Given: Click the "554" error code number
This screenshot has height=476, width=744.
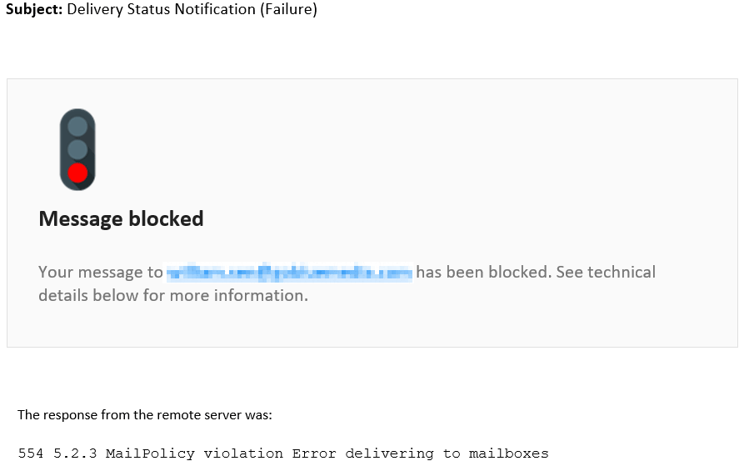Looking at the screenshot, I should pos(30,453).
